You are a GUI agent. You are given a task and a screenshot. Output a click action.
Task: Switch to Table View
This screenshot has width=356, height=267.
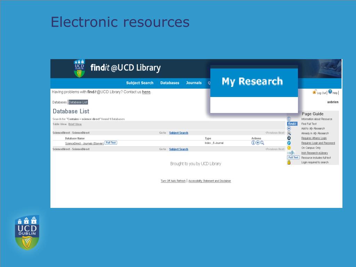tap(59, 124)
